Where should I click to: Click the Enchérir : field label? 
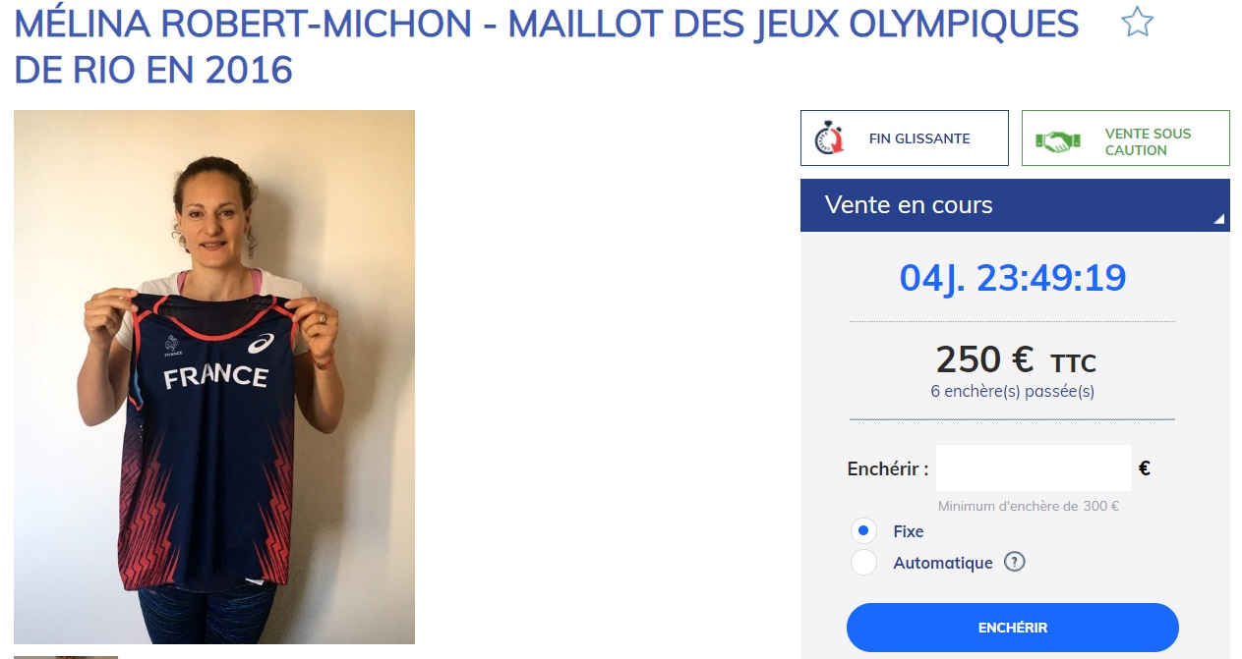[887, 469]
